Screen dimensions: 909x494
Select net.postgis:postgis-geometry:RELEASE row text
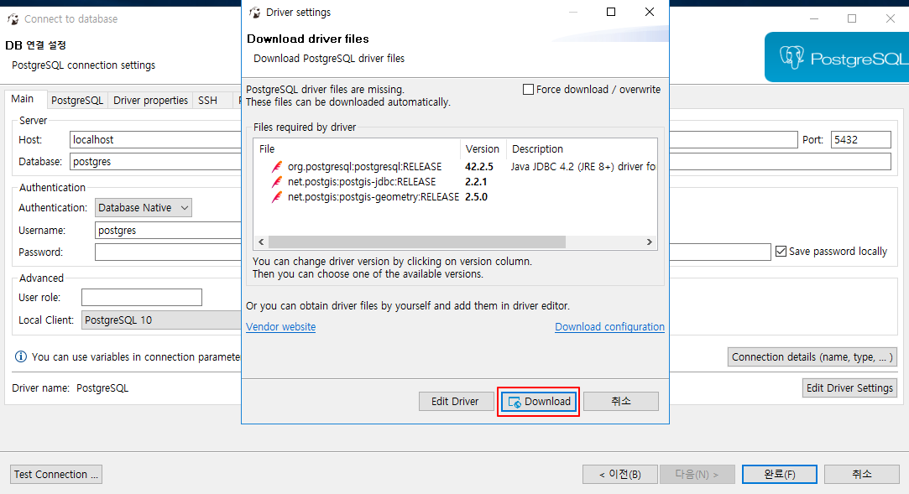pyautogui.click(x=374, y=197)
